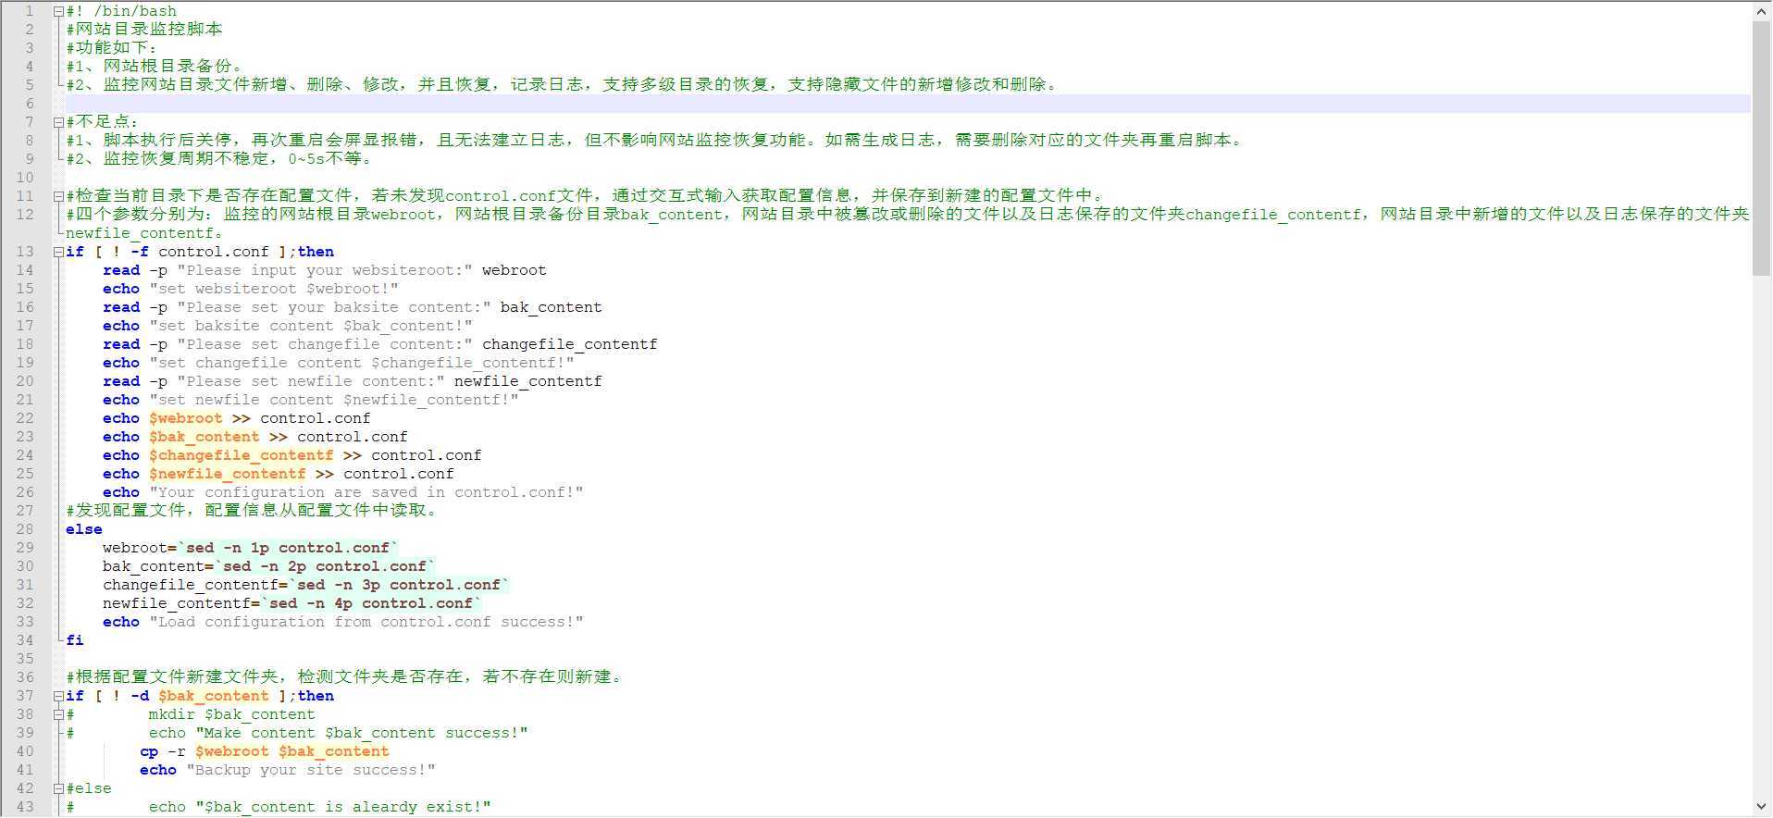This screenshot has height=818, width=1773.
Task: Click the 'fi' keyword on line 34
Action: tap(75, 640)
